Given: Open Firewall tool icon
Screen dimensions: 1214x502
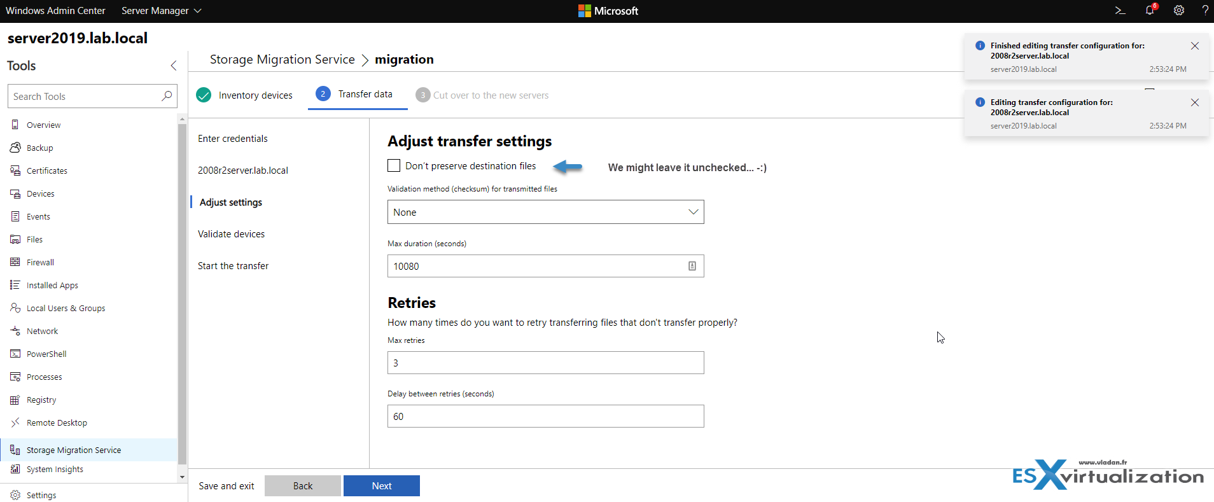Looking at the screenshot, I should click(15, 262).
